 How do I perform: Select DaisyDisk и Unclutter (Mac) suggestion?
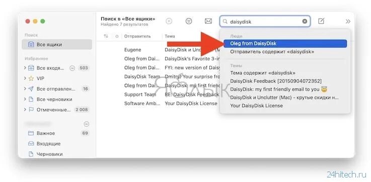coord(284,97)
